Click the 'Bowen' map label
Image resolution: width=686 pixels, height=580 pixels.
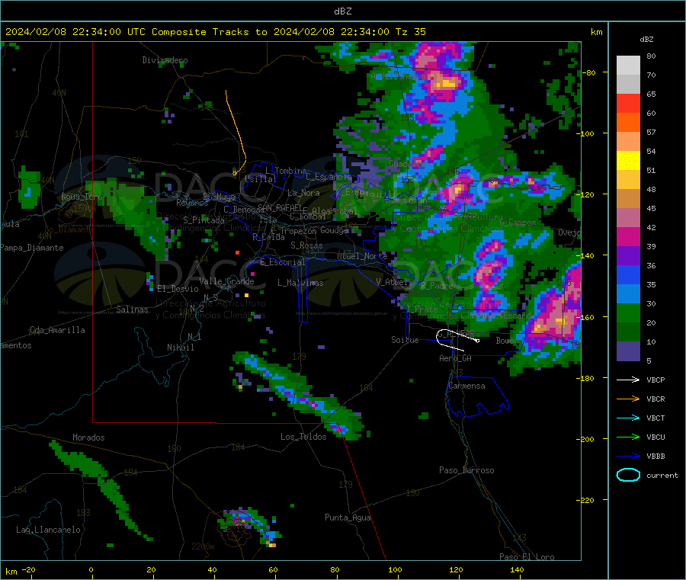tap(507, 340)
